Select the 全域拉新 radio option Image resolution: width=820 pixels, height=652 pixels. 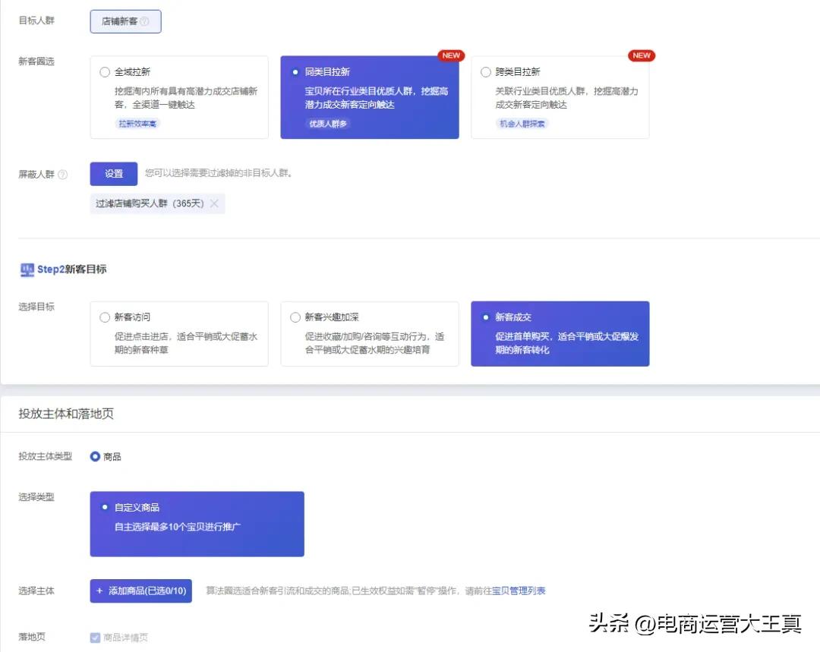tap(104, 72)
